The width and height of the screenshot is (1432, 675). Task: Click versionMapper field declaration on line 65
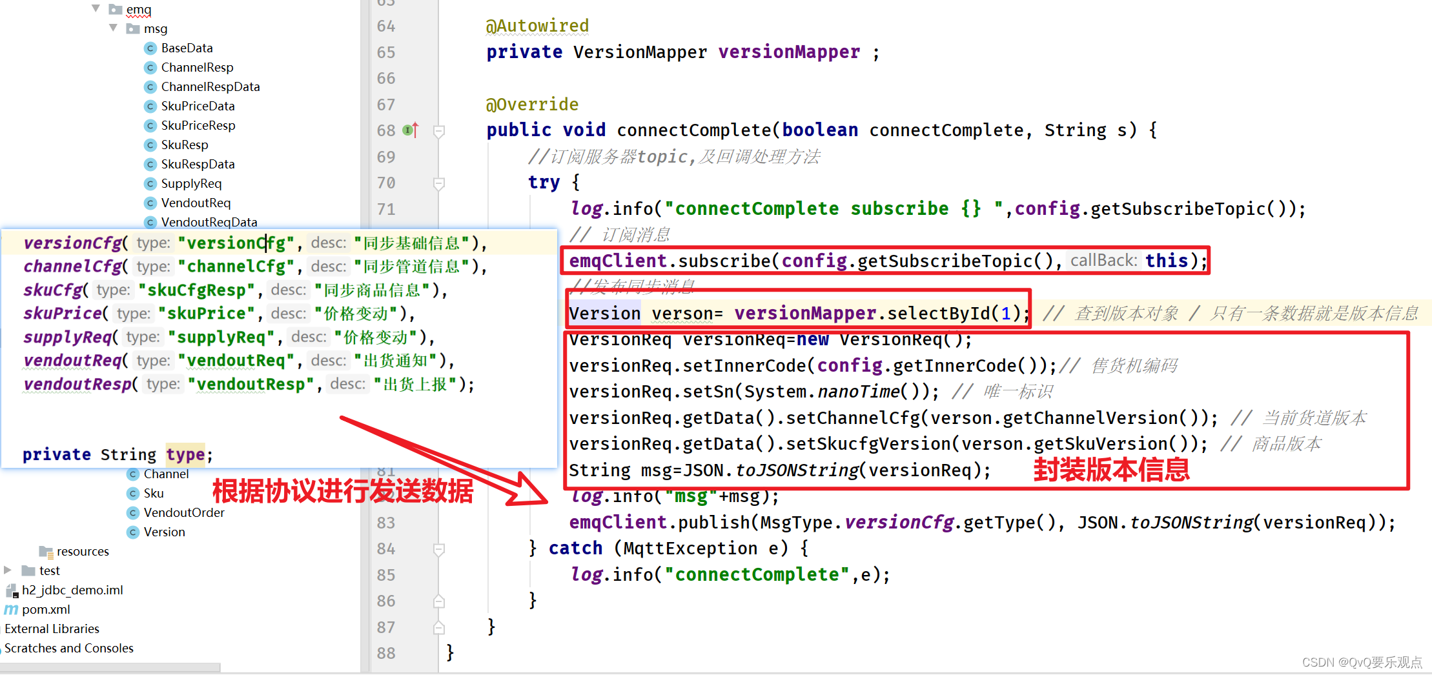789,52
